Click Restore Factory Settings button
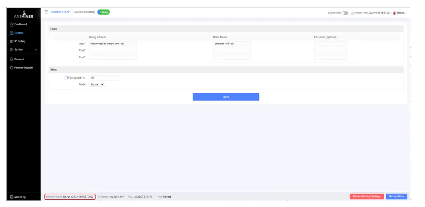Image resolution: width=425 pixels, height=207 pixels. [x=367, y=196]
